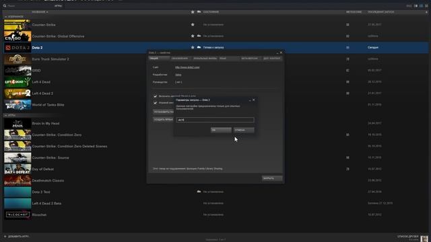Click the favorites star column header

193,12
